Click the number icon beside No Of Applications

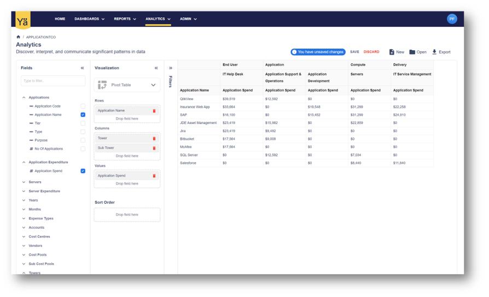pyautogui.click(x=31, y=149)
